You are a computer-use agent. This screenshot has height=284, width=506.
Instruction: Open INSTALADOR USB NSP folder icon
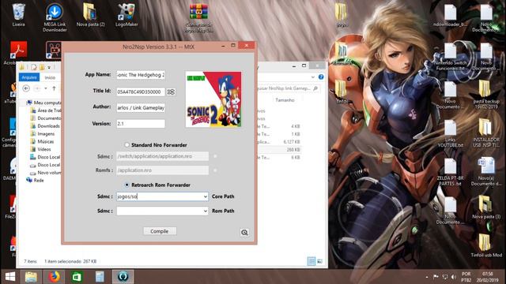point(486,133)
